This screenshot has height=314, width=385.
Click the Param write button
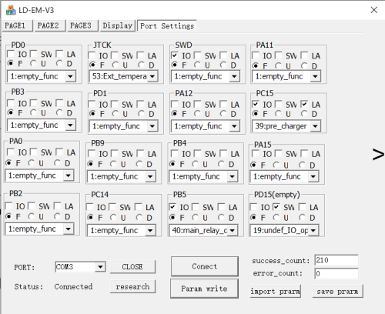pos(204,289)
